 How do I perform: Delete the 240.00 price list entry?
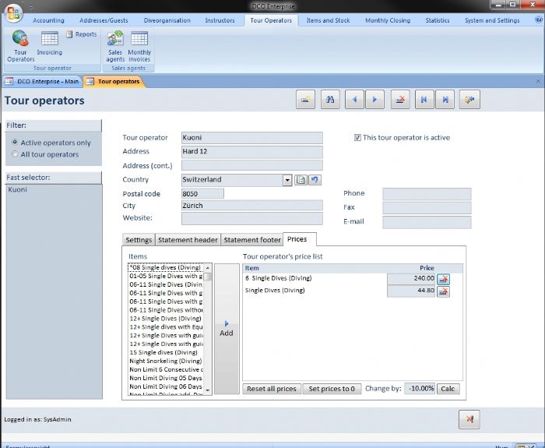click(443, 278)
